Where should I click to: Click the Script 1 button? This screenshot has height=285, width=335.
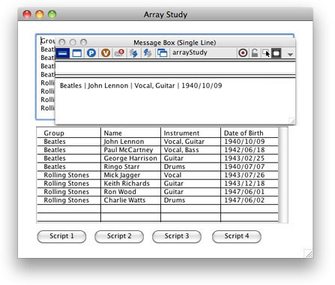click(61, 236)
